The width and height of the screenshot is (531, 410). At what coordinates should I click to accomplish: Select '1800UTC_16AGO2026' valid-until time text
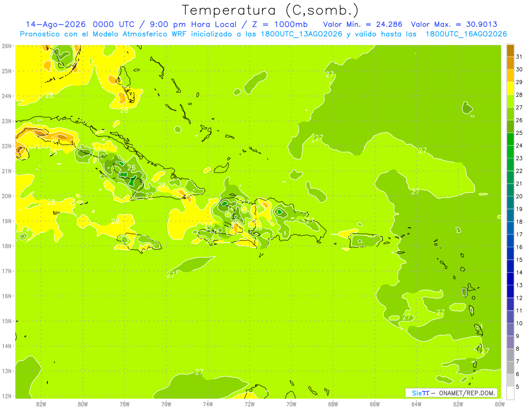[466, 34]
